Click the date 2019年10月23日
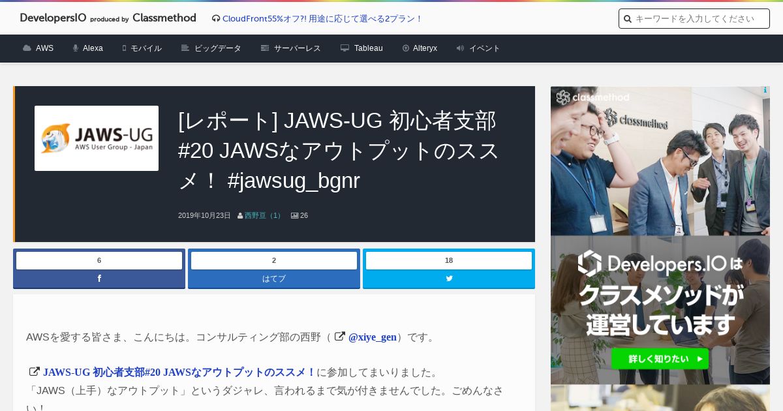The width and height of the screenshot is (783, 411). (x=204, y=215)
